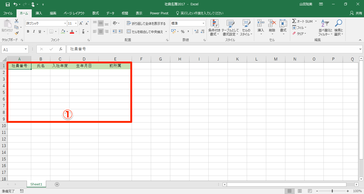This screenshot has width=364, height=194.
Task: Open the Font settings dialog launcher
Action: (x=88, y=40)
